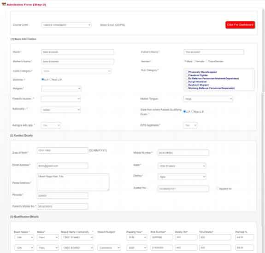This screenshot has width=265, height=253.
Task: Click the 12th row Roll Number field
Action: [x=162, y=248]
